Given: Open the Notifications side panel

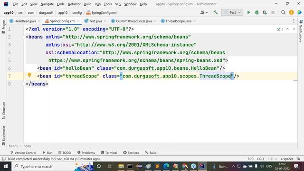Looking at the screenshot, I should click(x=301, y=31).
